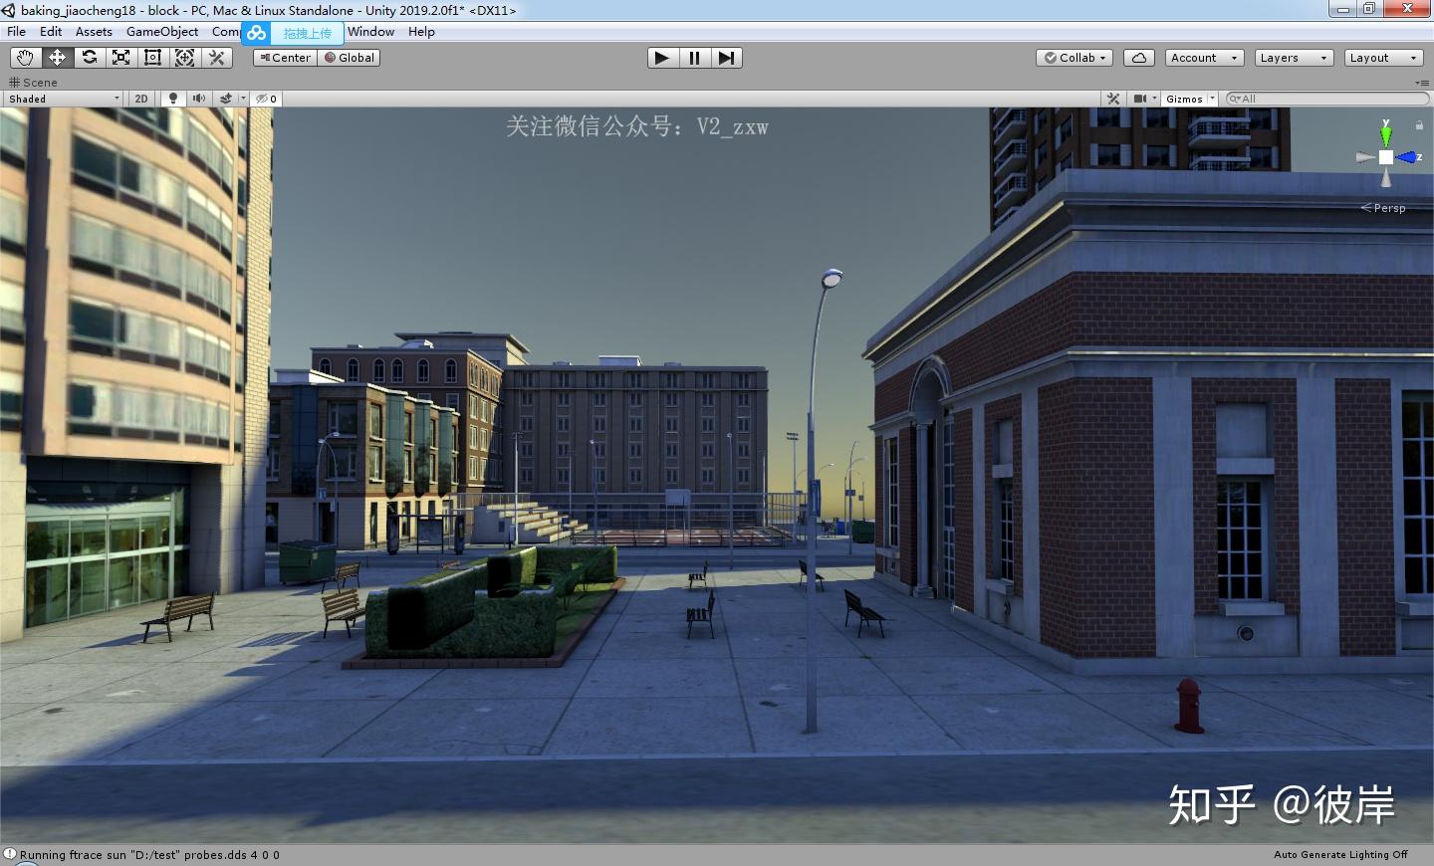Click the center cube of the orientation gizmo
This screenshot has height=866, width=1434.
pyautogui.click(x=1385, y=157)
